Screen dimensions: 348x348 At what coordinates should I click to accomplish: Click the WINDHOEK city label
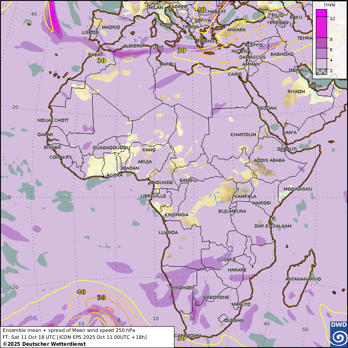[x=180, y=288]
